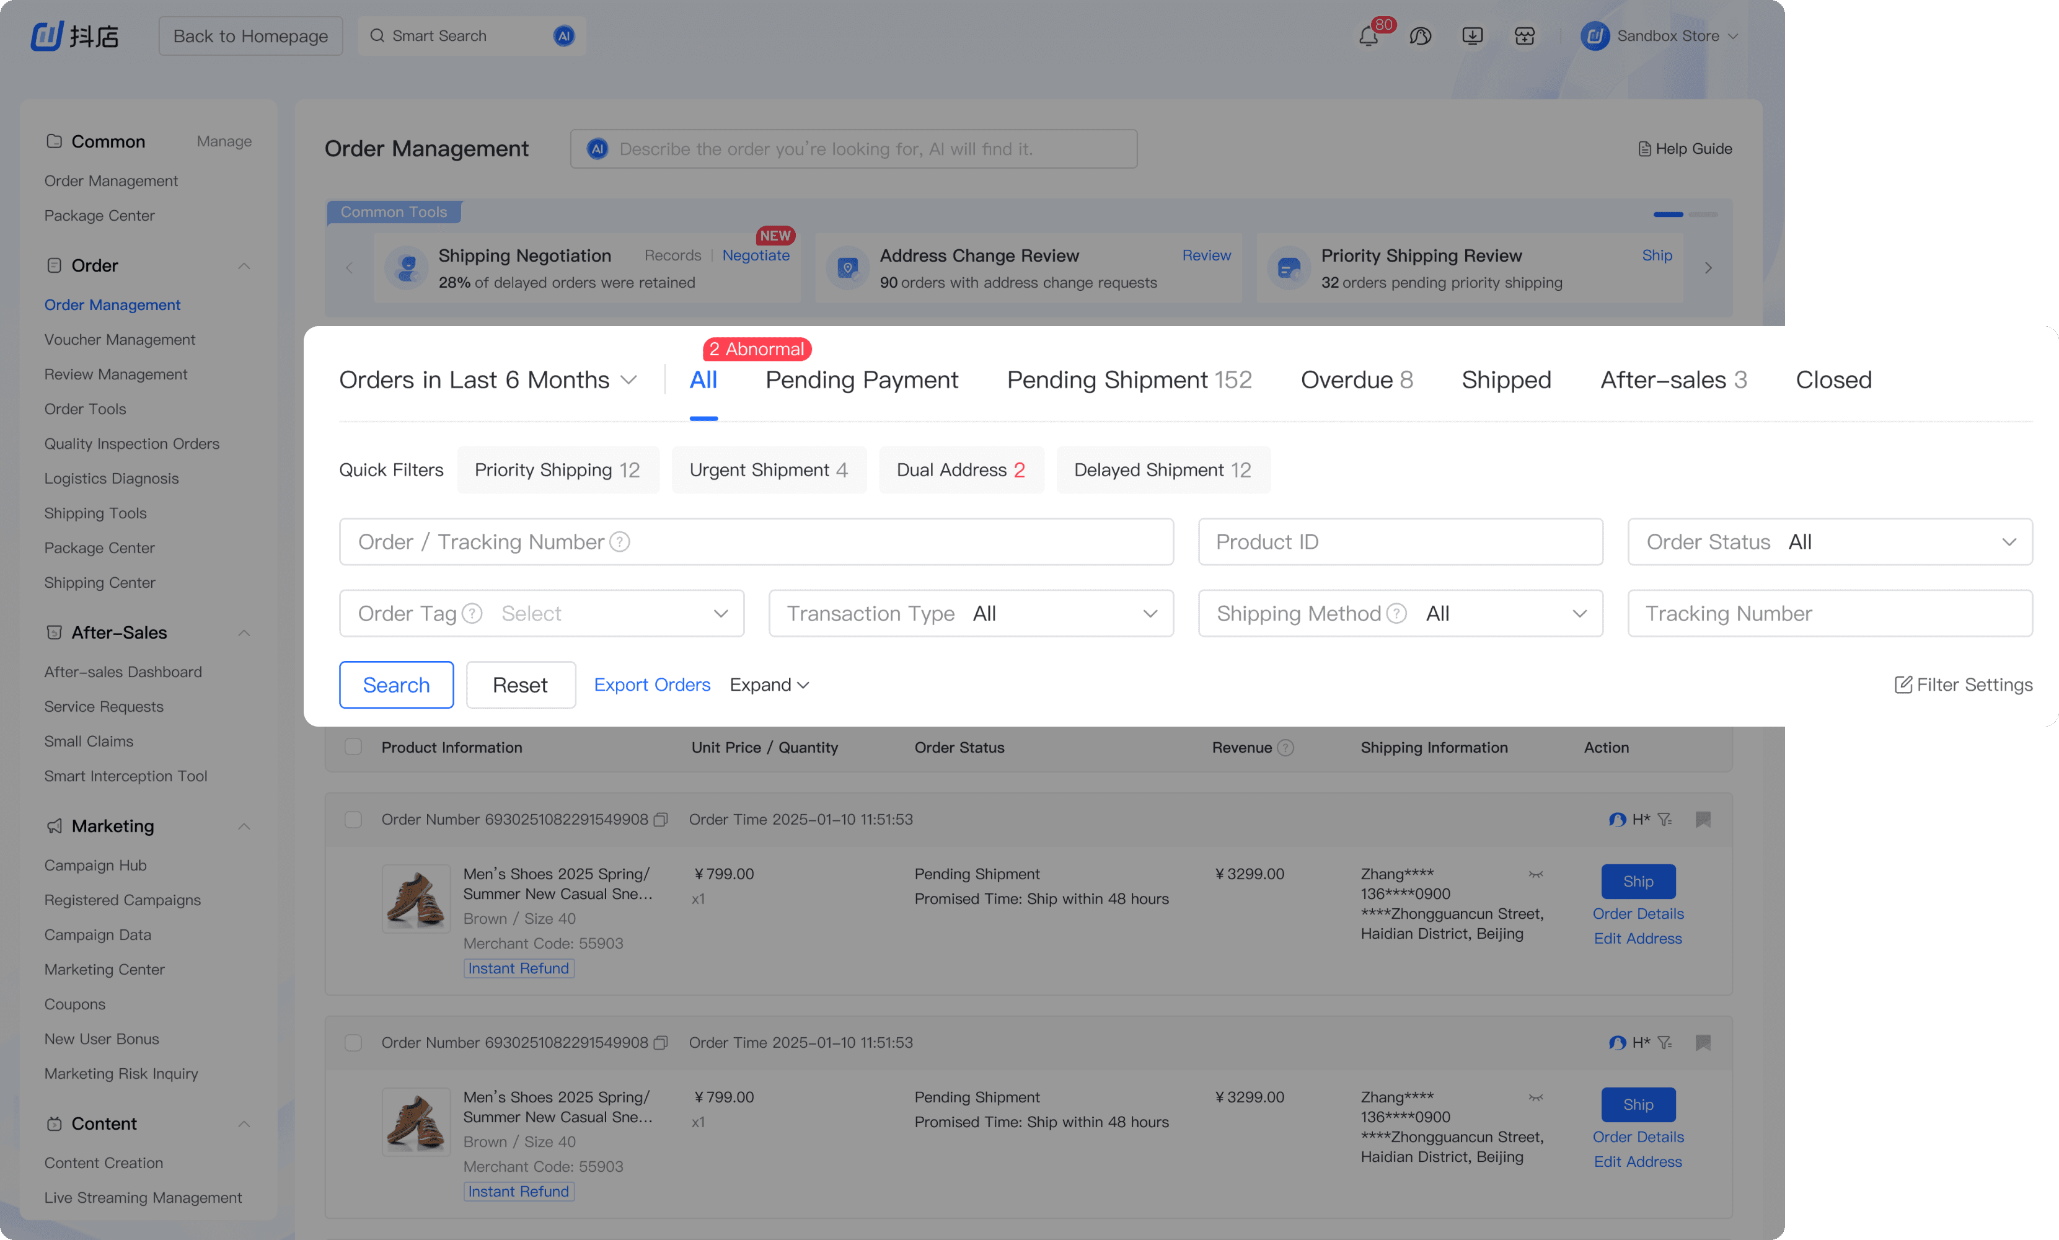Click the Export Orders link
Screen dimensions: 2059x1240
(x=651, y=685)
